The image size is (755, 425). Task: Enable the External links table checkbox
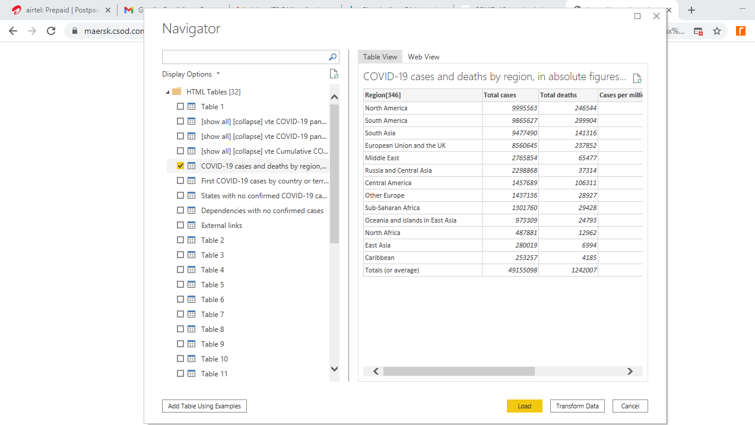pos(180,226)
